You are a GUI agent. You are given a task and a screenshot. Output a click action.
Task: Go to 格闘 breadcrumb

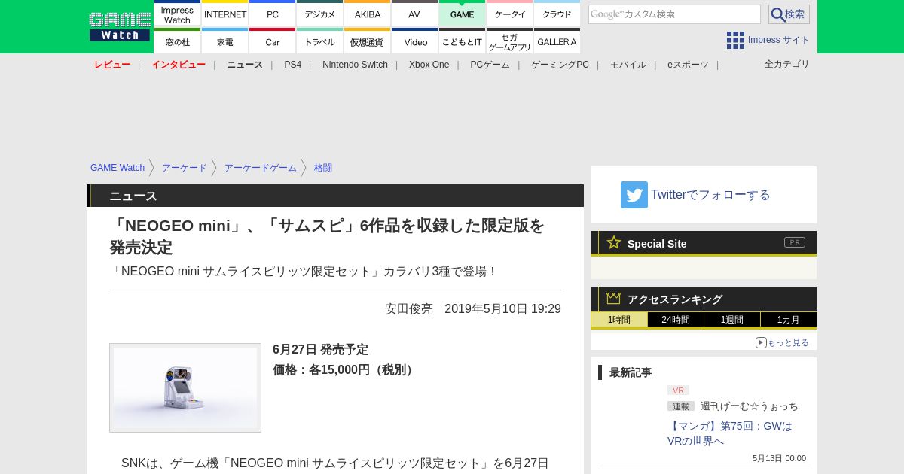click(x=323, y=168)
